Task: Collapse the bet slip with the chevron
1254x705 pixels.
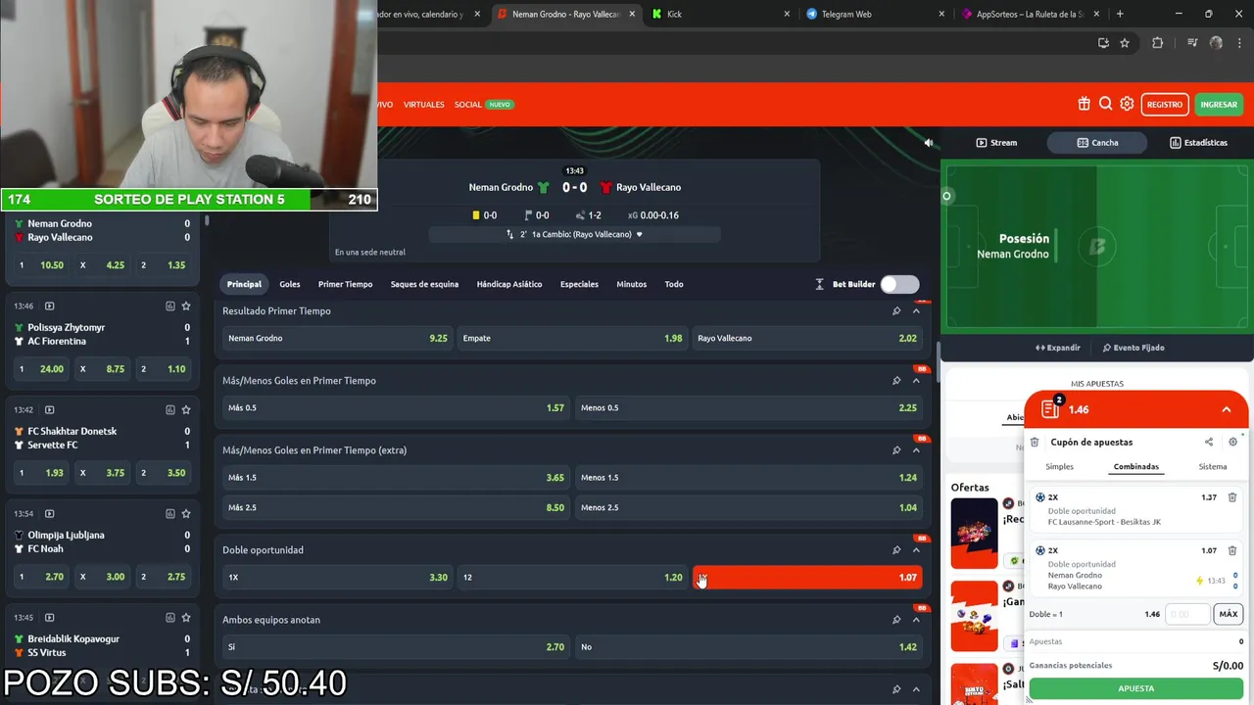Action: click(1226, 409)
